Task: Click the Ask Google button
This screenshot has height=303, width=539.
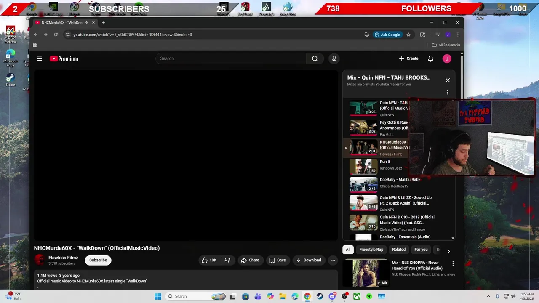Action: [x=387, y=35]
